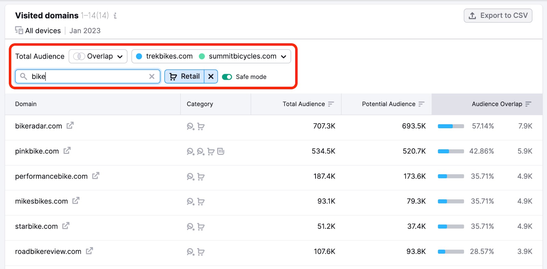This screenshot has height=269, width=547.
Task: Click the 93.1K total audience value
Action: pyautogui.click(x=326, y=201)
